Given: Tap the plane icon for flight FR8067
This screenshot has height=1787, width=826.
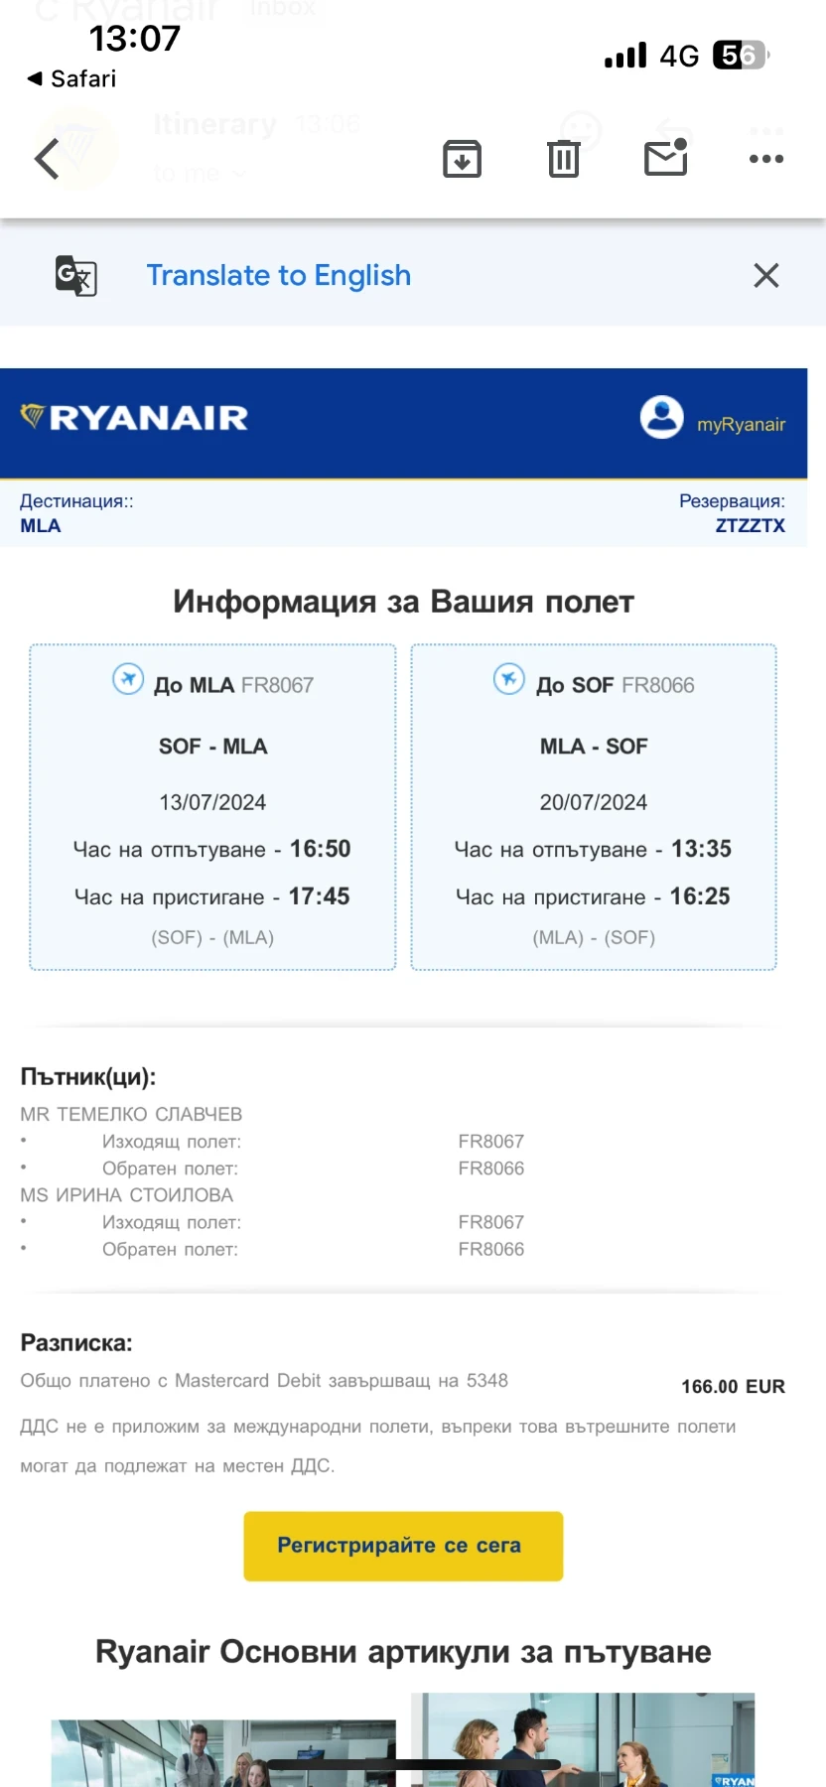Looking at the screenshot, I should point(128,679).
